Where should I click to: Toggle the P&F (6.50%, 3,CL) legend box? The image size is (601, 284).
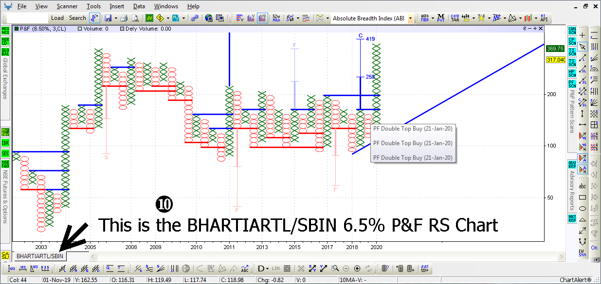click(x=16, y=29)
